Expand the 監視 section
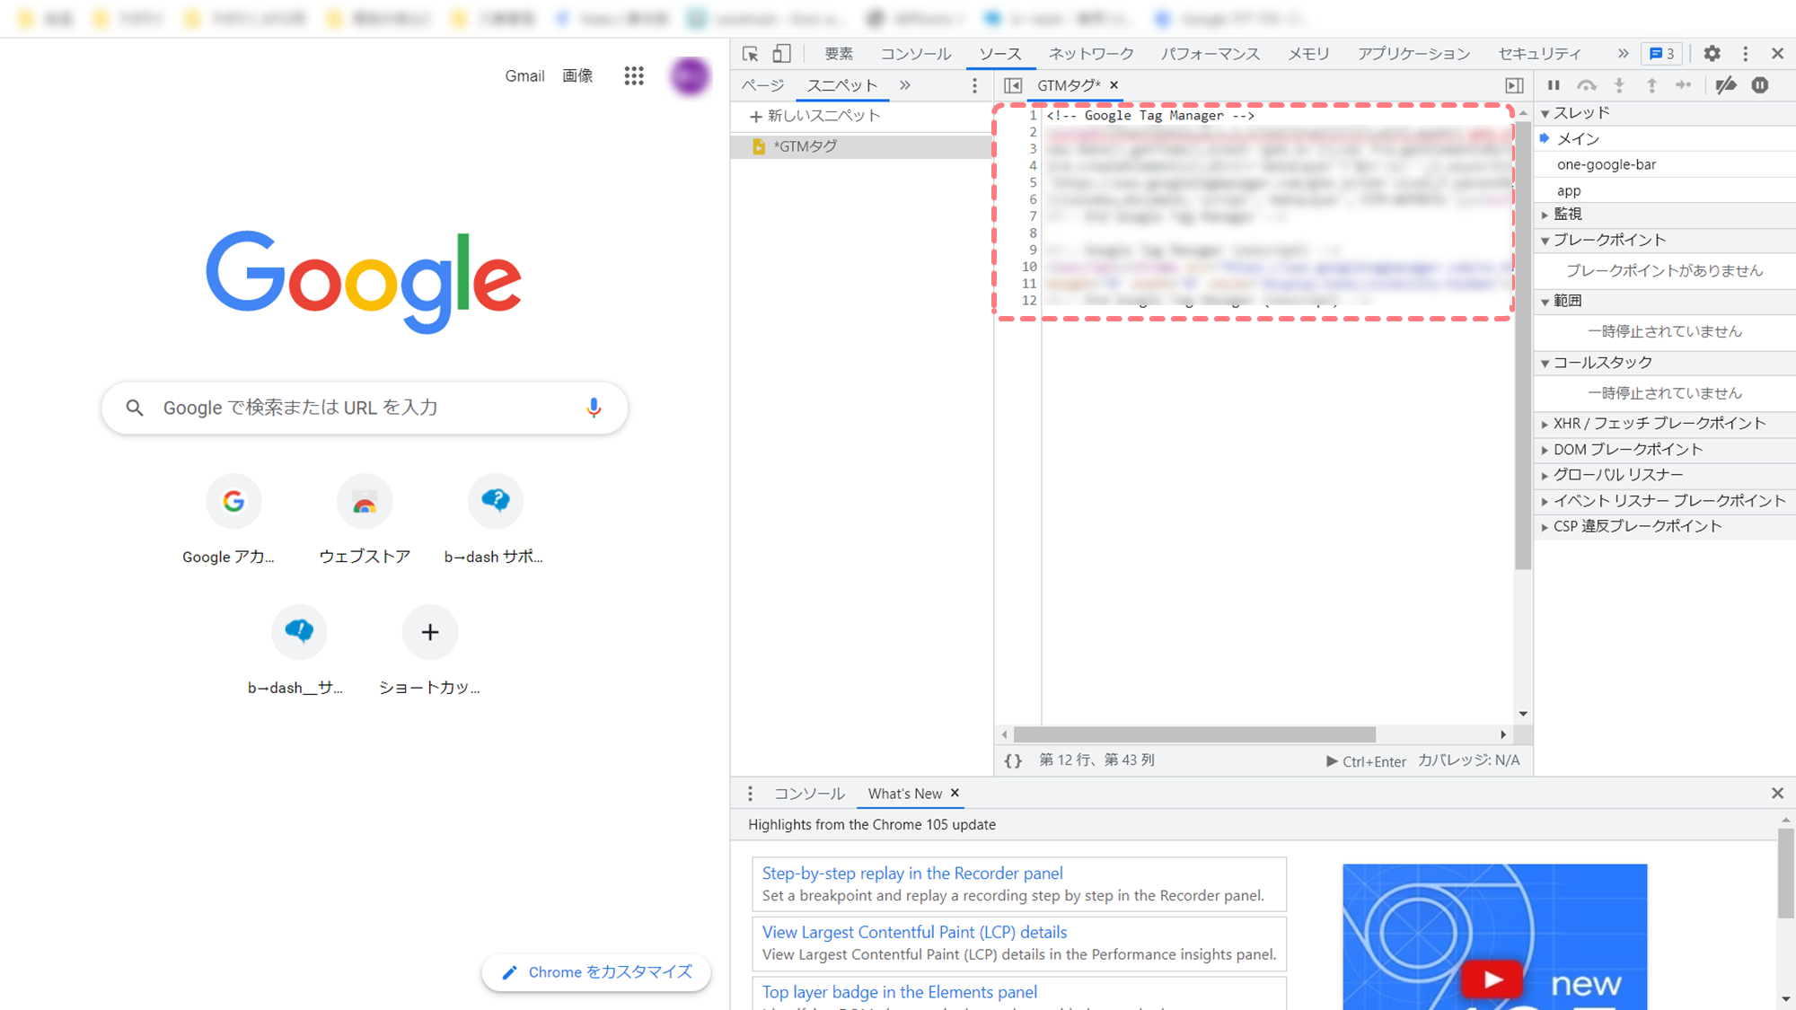 pos(1665,215)
